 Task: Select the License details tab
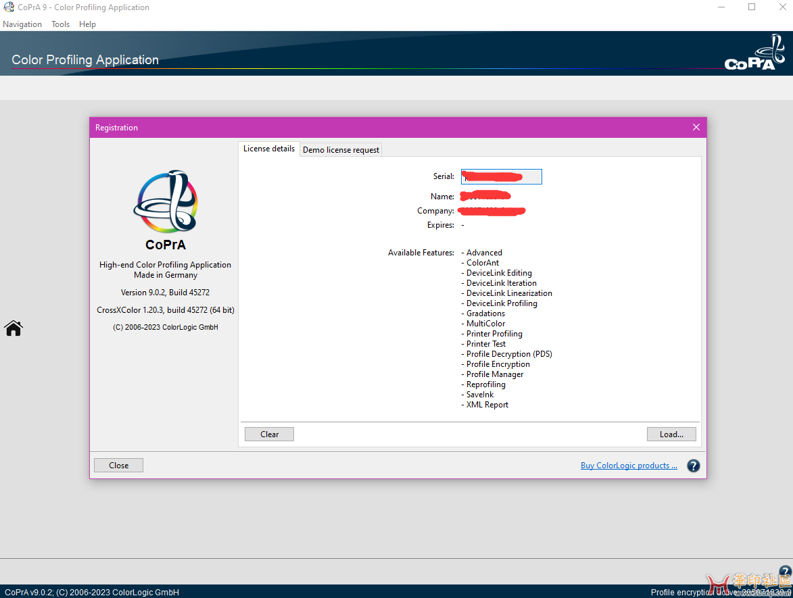(269, 149)
